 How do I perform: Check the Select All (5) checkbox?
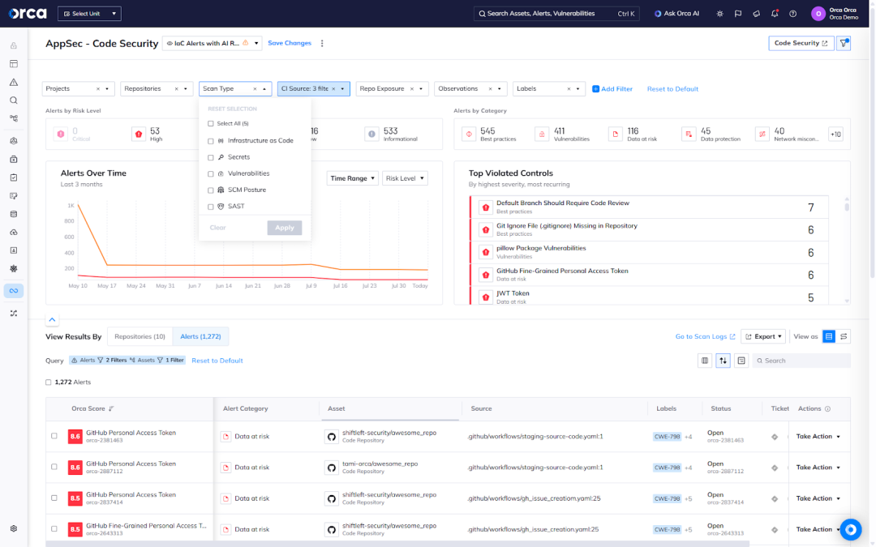[x=211, y=123]
